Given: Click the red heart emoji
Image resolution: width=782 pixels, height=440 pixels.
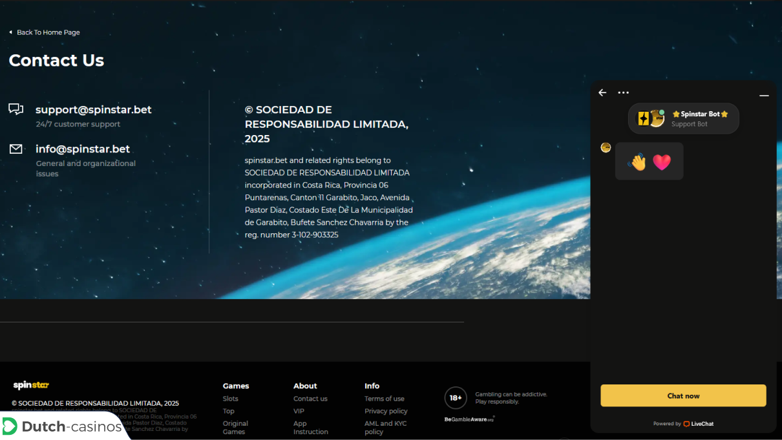Looking at the screenshot, I should click(662, 162).
